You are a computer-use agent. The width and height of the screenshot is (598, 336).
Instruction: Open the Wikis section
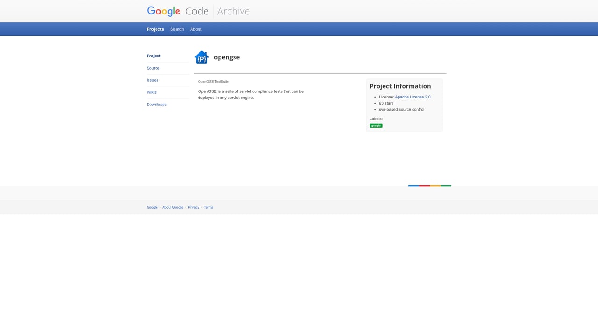point(151,92)
